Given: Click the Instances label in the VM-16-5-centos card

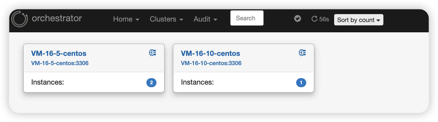Looking at the screenshot, I should (47, 82).
